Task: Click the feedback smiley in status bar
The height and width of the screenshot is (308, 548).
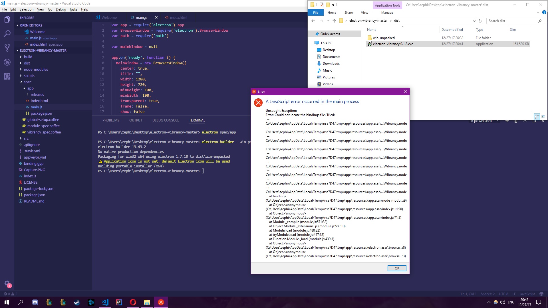Action: click(x=541, y=294)
